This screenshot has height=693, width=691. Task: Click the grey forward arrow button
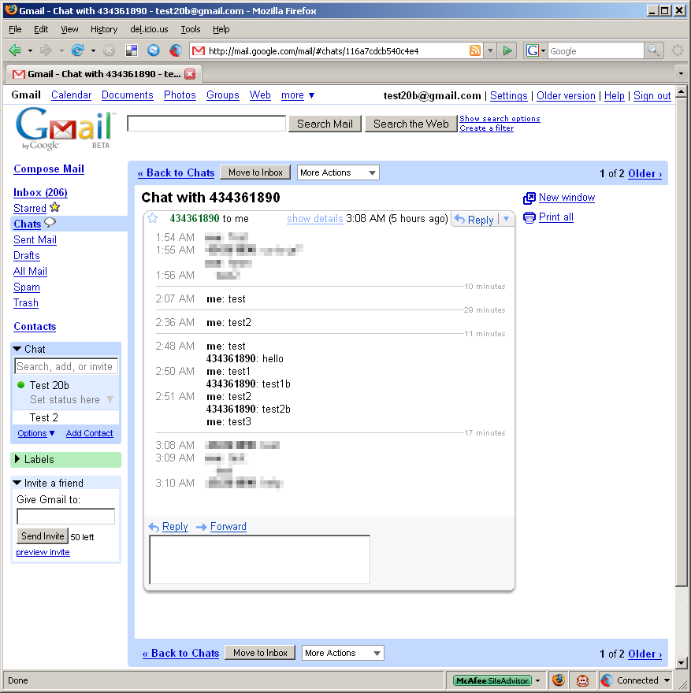[x=46, y=50]
